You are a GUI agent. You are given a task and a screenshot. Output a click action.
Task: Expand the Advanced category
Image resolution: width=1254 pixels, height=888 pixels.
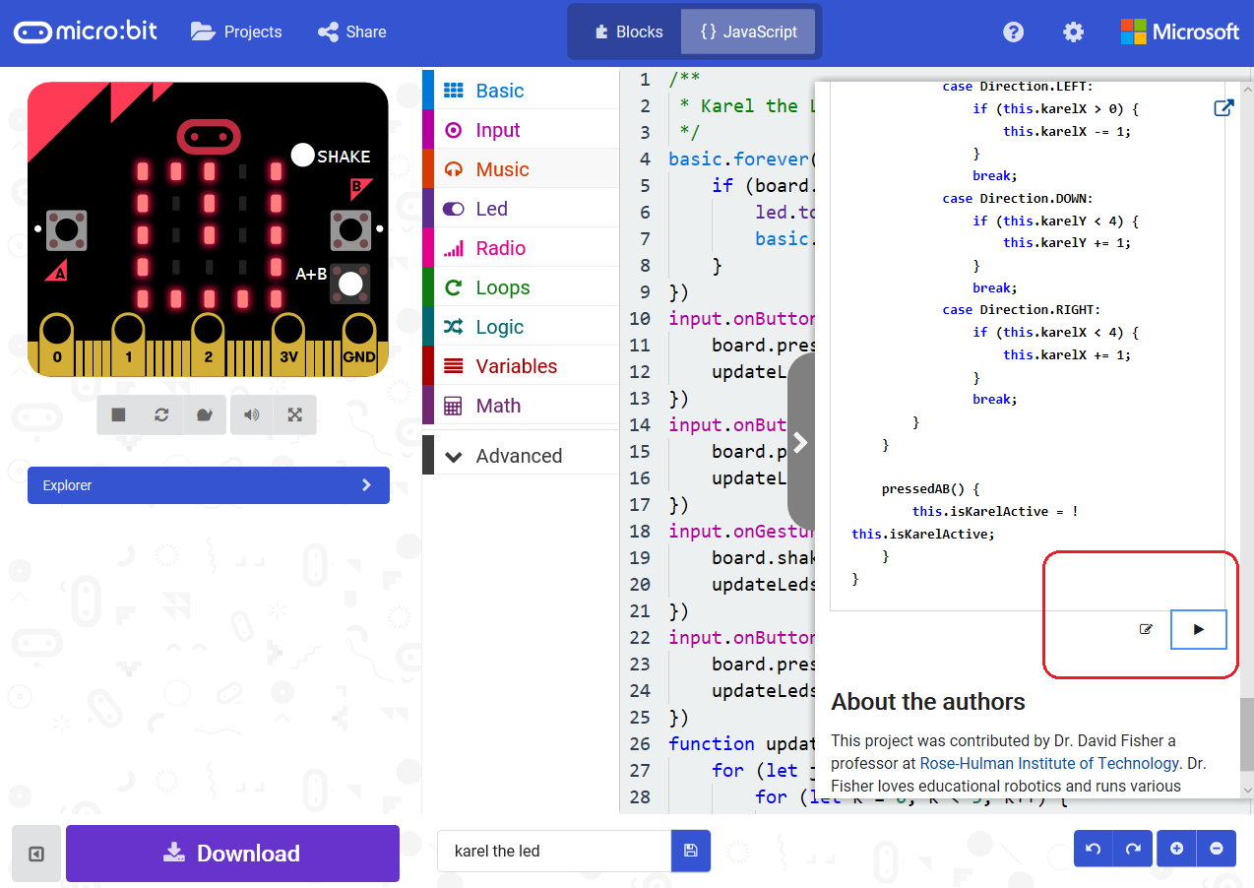point(519,454)
